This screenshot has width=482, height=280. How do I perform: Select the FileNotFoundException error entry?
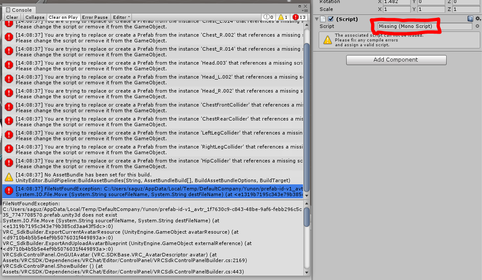153,191
